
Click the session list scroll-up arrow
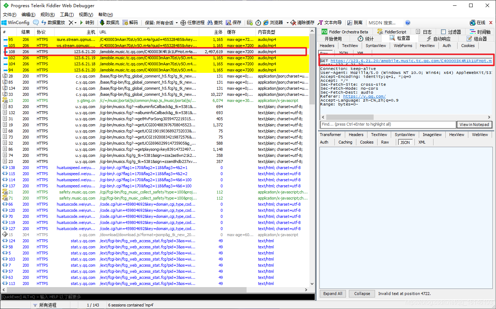(x=312, y=32)
